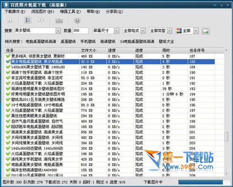Expand the search keyword dropdown arrow
The width and height of the screenshot is (233, 187).
click(x=58, y=31)
